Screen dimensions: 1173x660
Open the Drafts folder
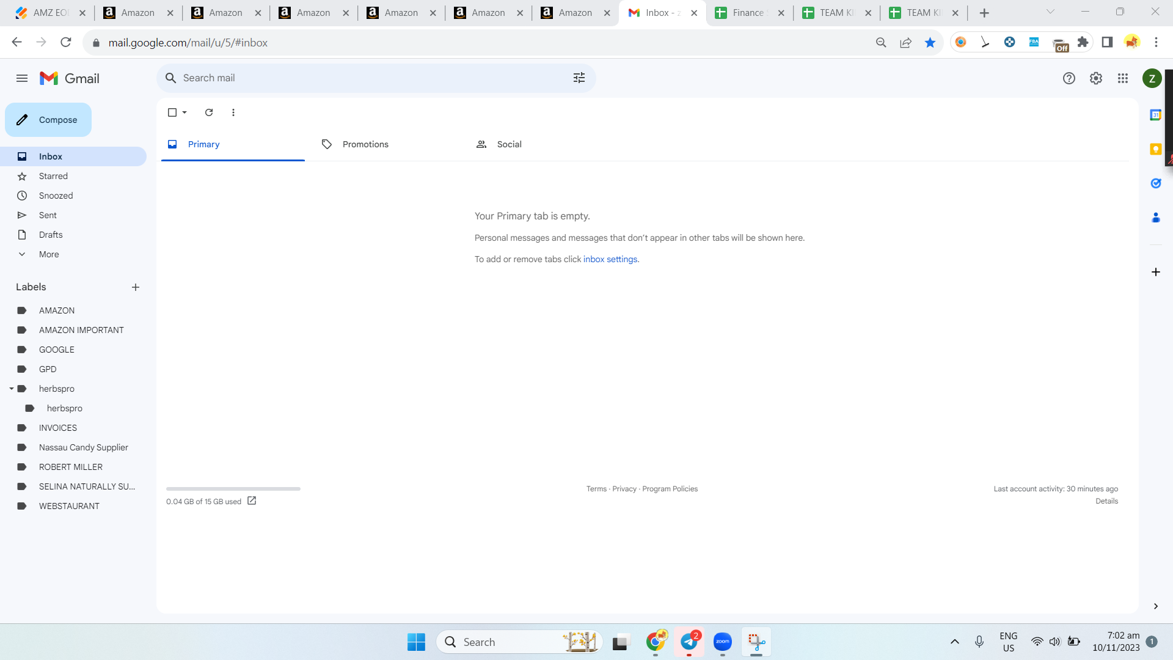73,235
